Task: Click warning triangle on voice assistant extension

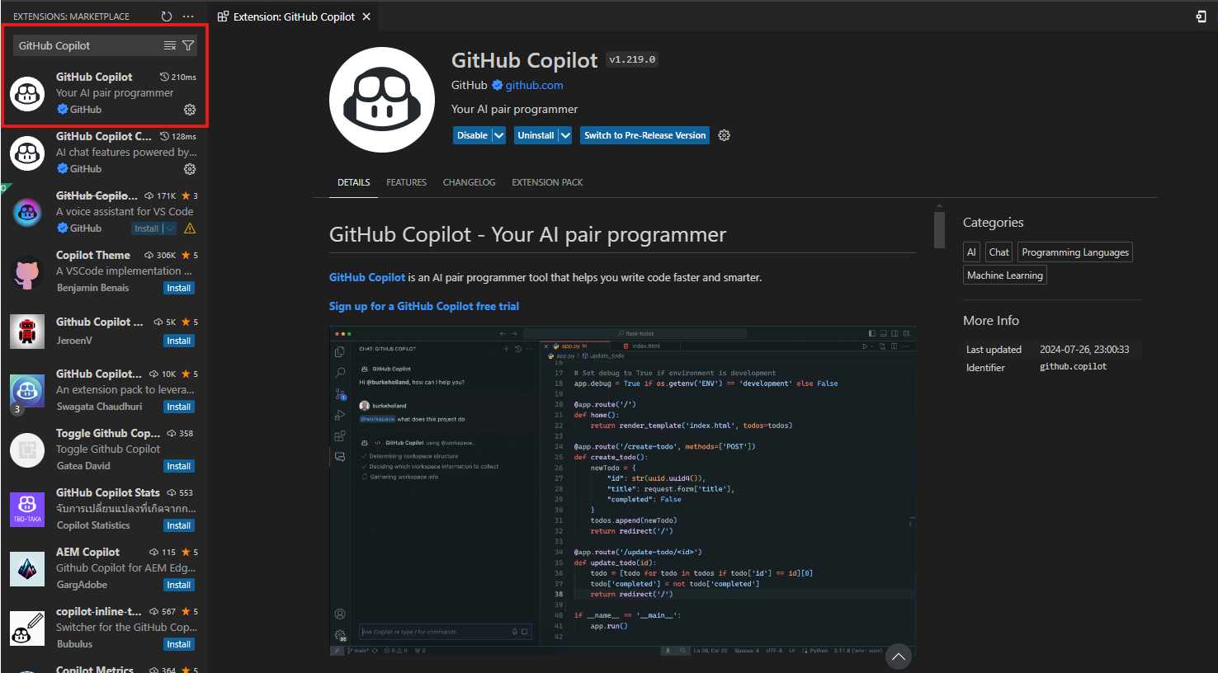Action: (x=190, y=228)
